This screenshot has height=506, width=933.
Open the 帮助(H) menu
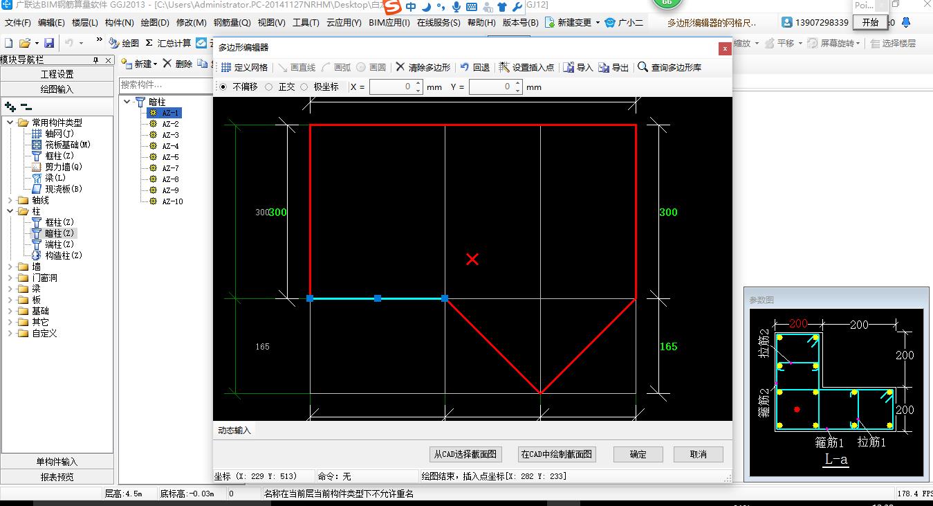tap(481, 23)
